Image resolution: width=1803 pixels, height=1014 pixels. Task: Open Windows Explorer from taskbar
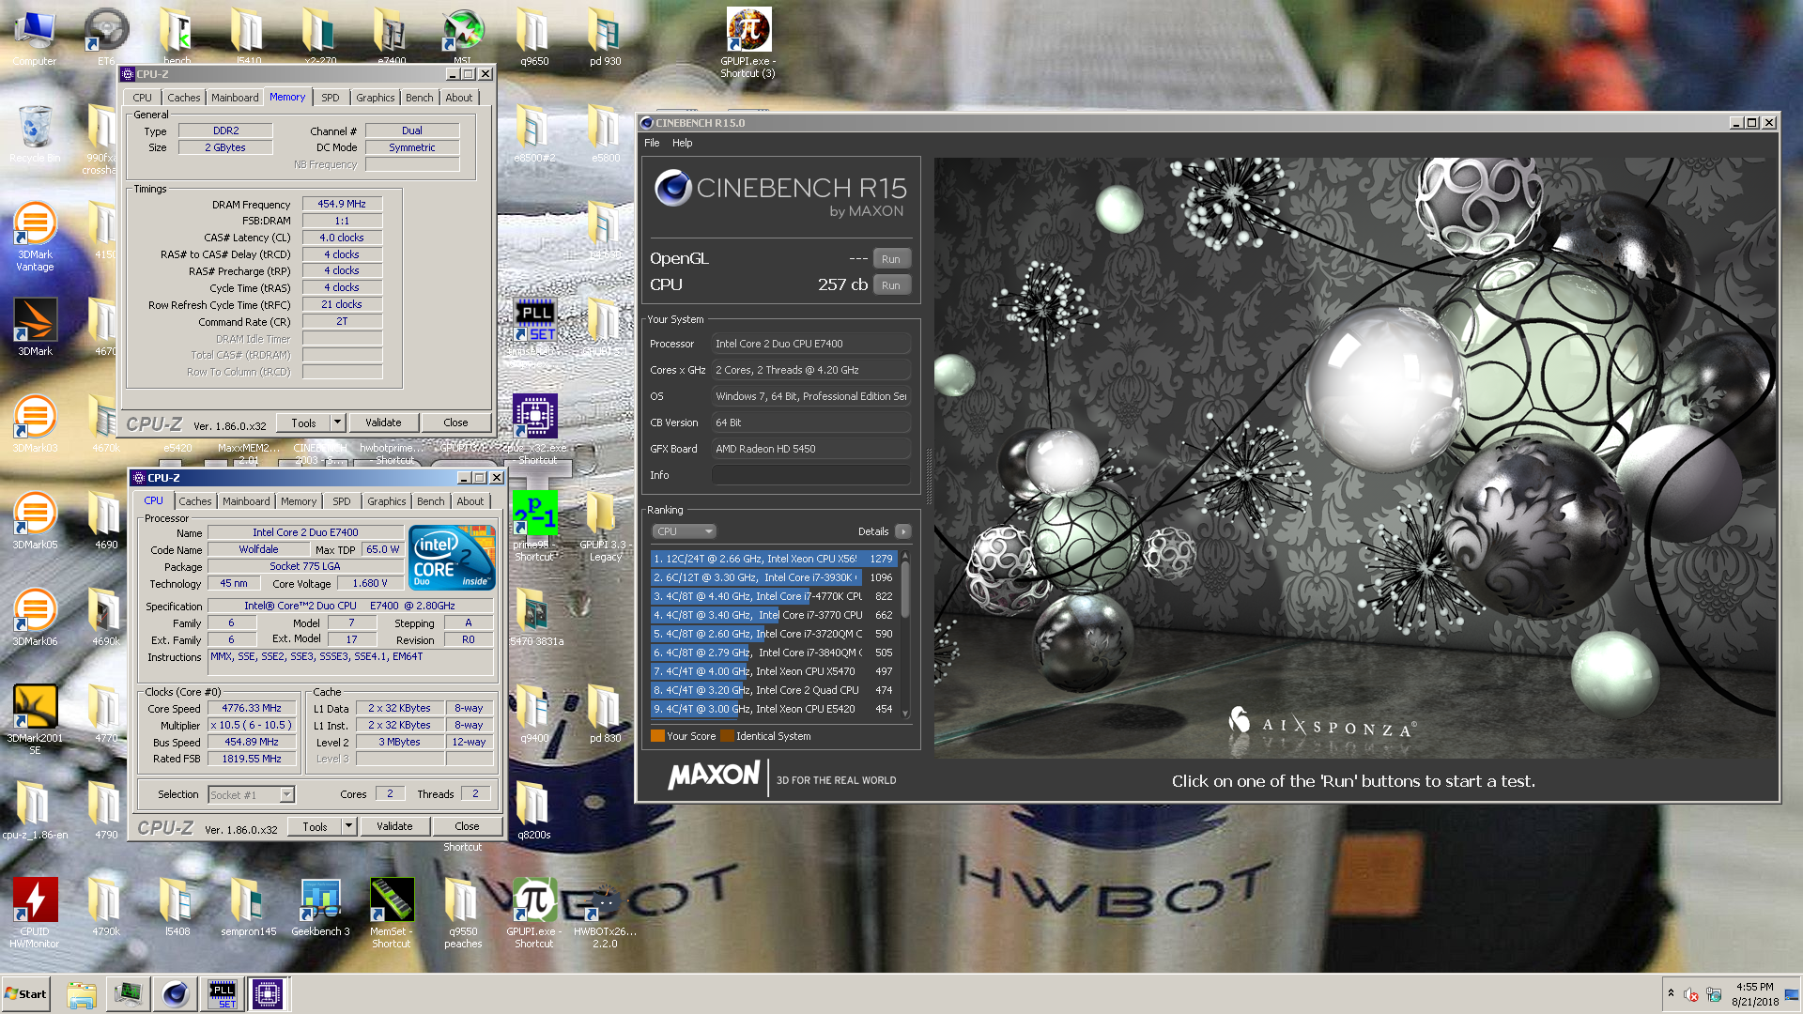click(x=82, y=993)
